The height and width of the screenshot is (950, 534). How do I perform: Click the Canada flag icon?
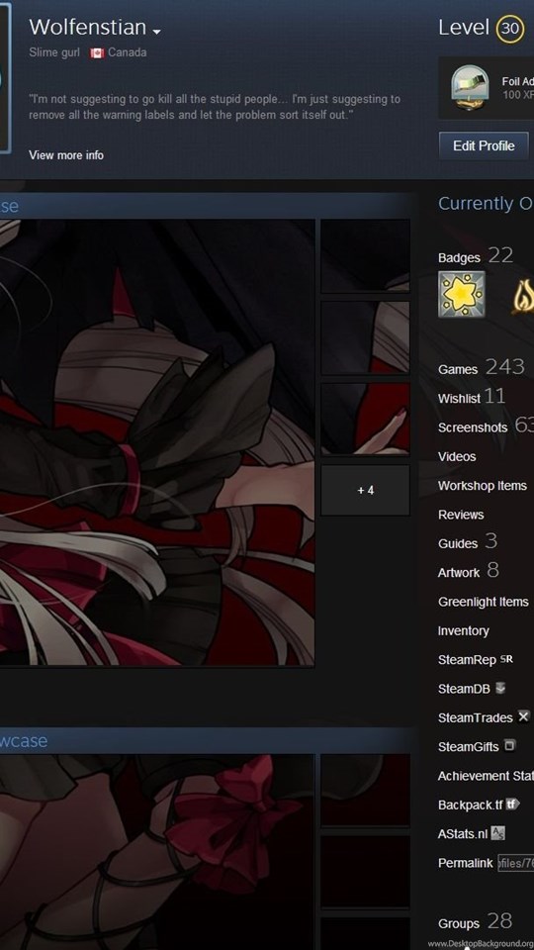pos(97,53)
